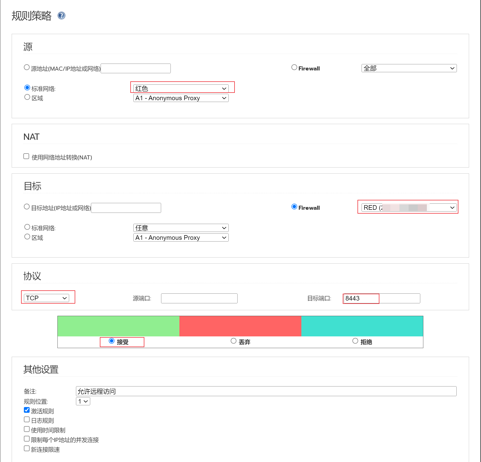This screenshot has height=462, width=481.
Task: Select the source 区域 radio button
Action: [27, 97]
